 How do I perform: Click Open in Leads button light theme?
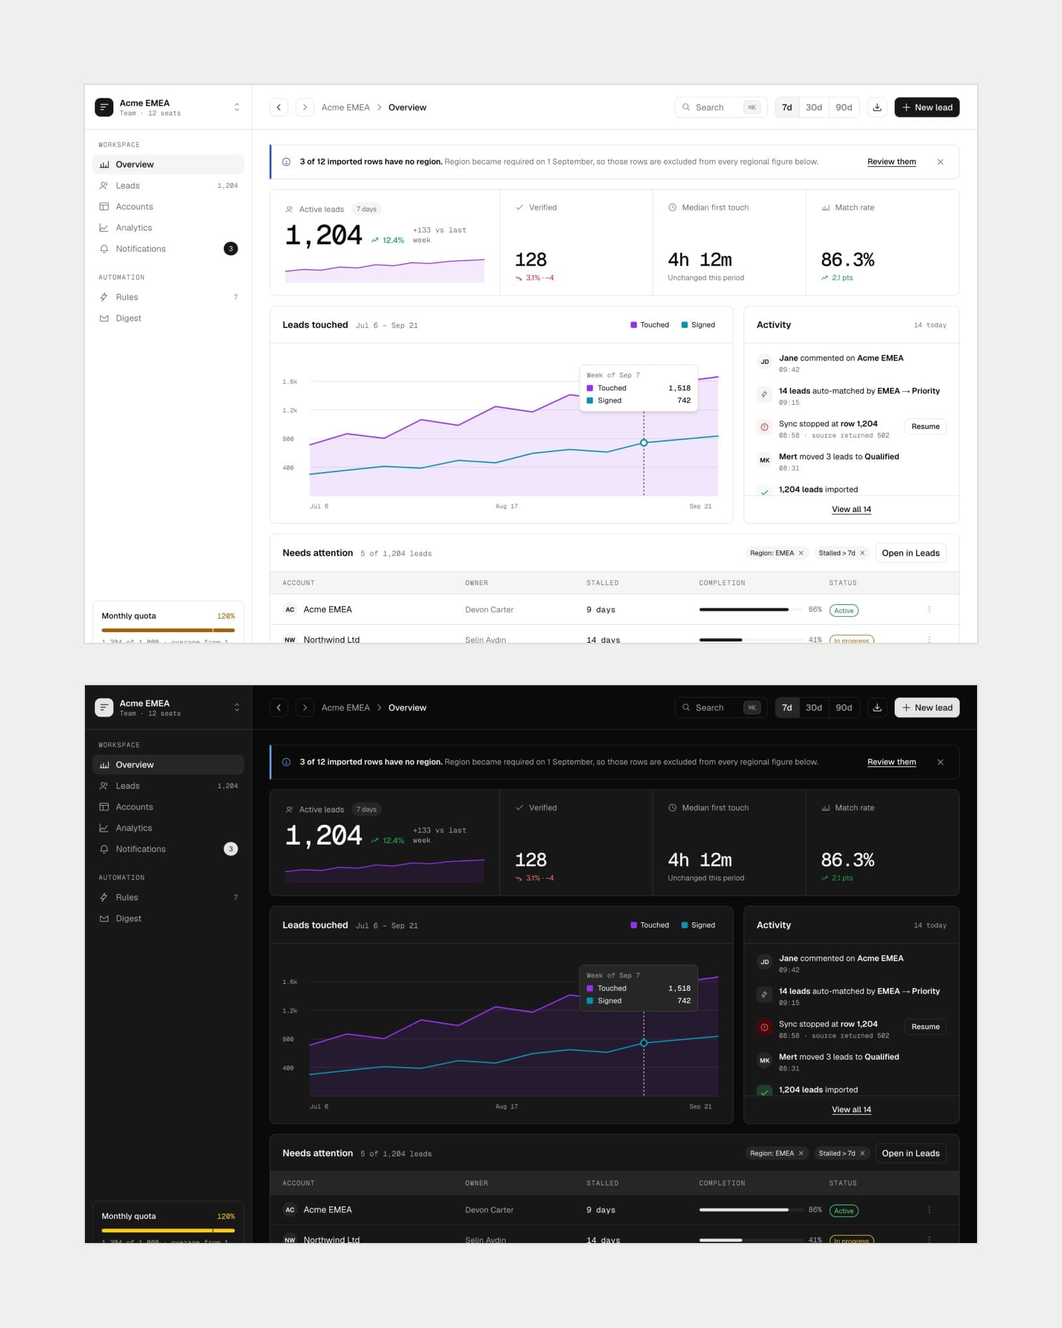911,553
